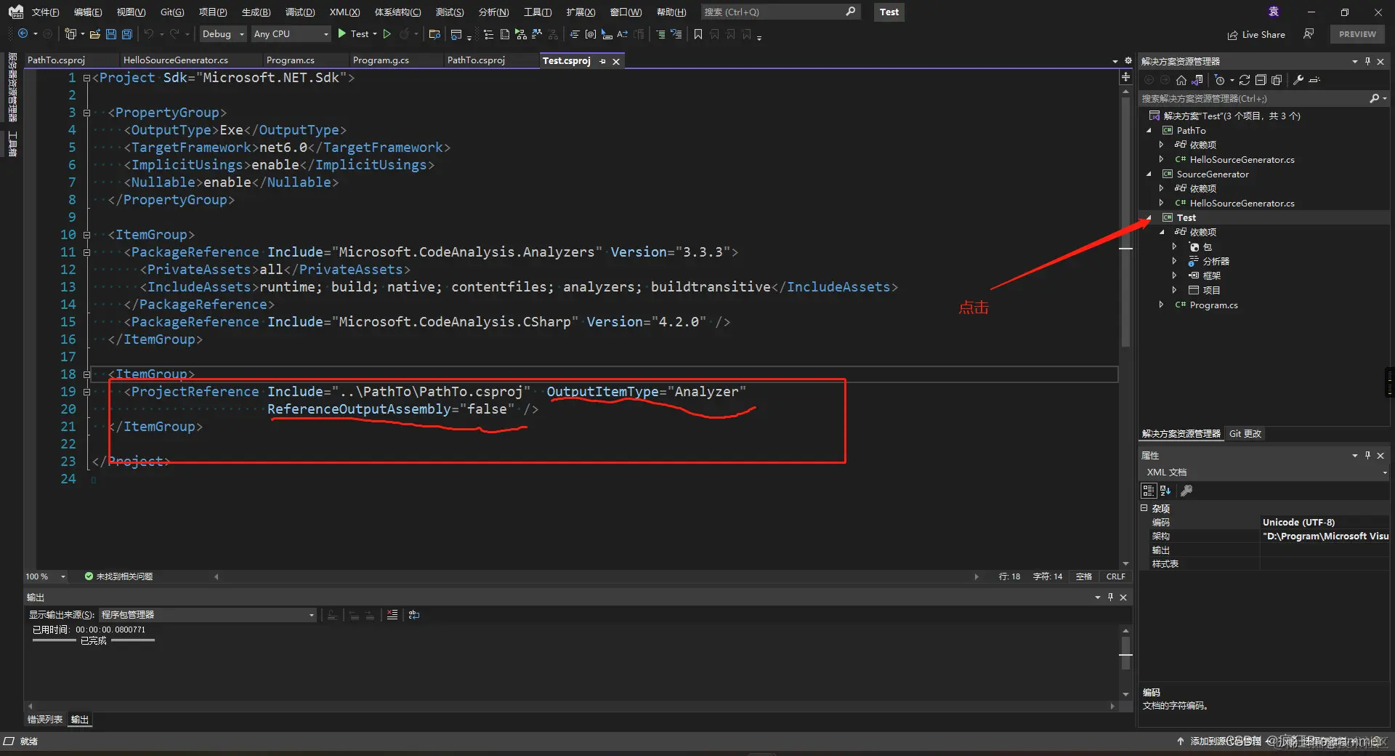The image size is (1395, 756).
Task: Toggle Solution Explorer auto-hide pin
Action: [x=1367, y=61]
